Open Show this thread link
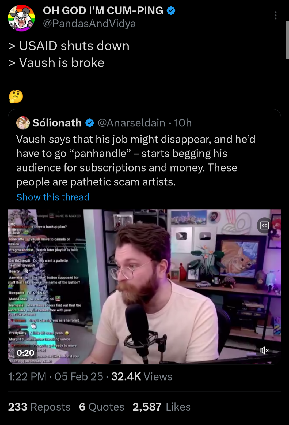The height and width of the screenshot is (425, 289). (x=53, y=197)
